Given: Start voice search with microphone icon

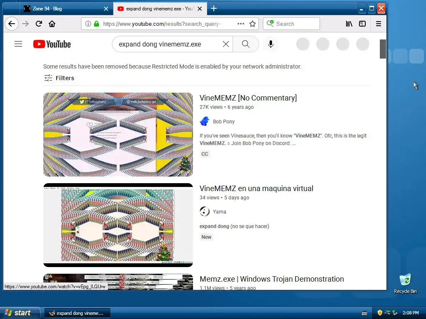Looking at the screenshot, I should click(270, 44).
